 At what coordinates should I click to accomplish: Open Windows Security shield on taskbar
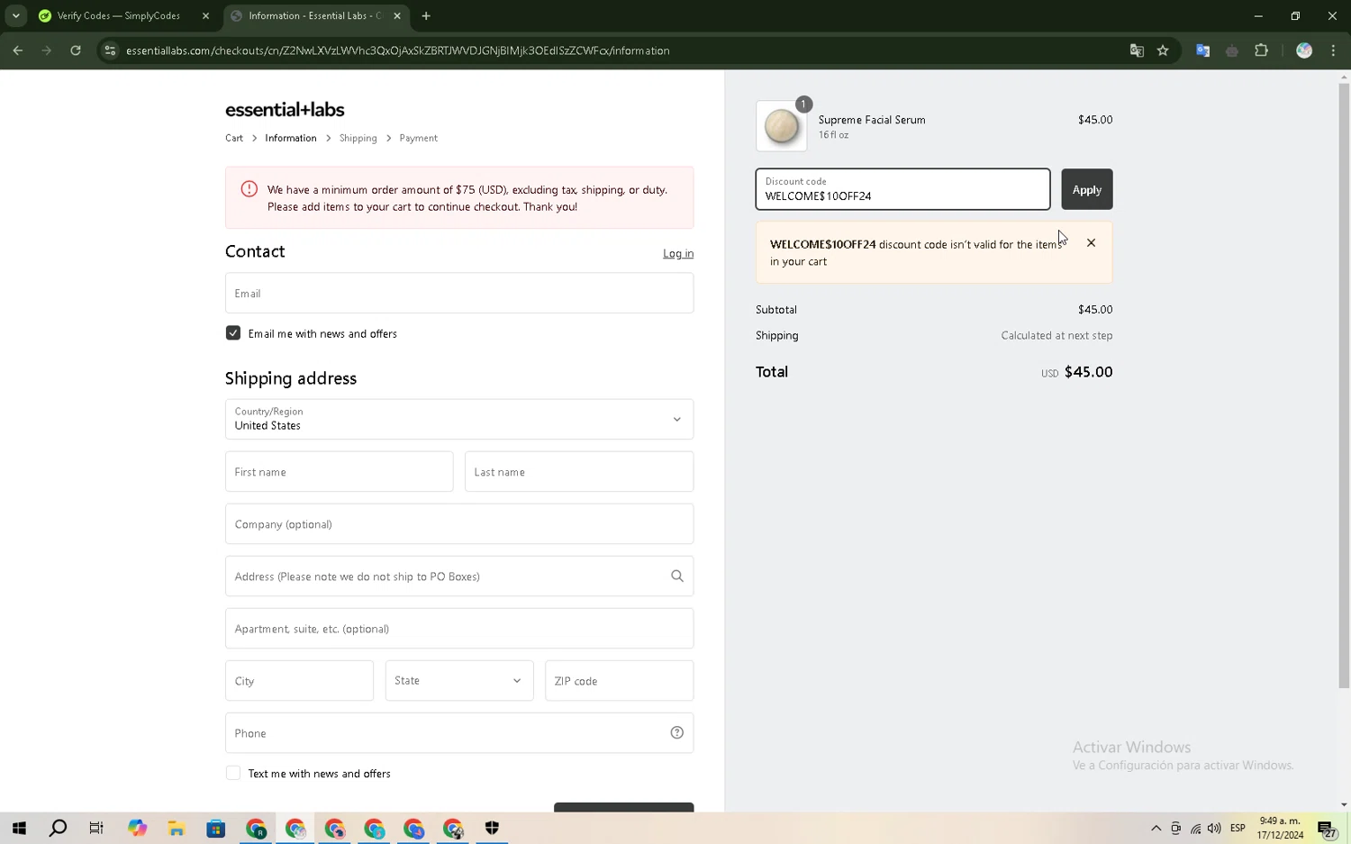tap(492, 828)
